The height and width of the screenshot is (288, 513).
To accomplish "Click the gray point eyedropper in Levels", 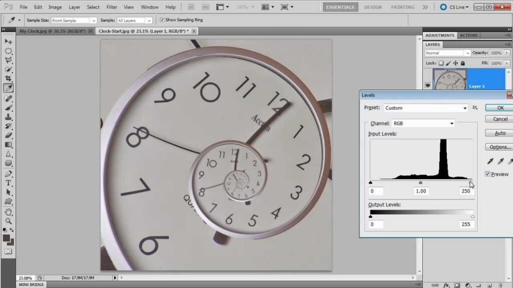I will pyautogui.click(x=500, y=161).
